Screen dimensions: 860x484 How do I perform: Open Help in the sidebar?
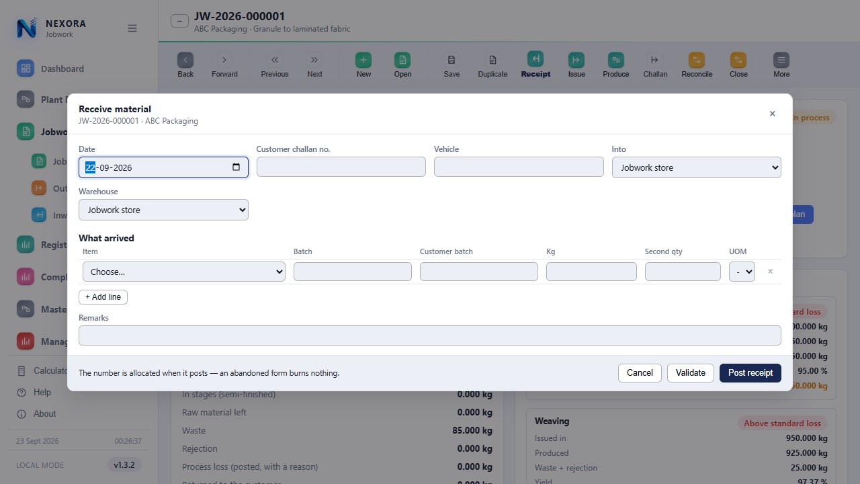point(42,392)
